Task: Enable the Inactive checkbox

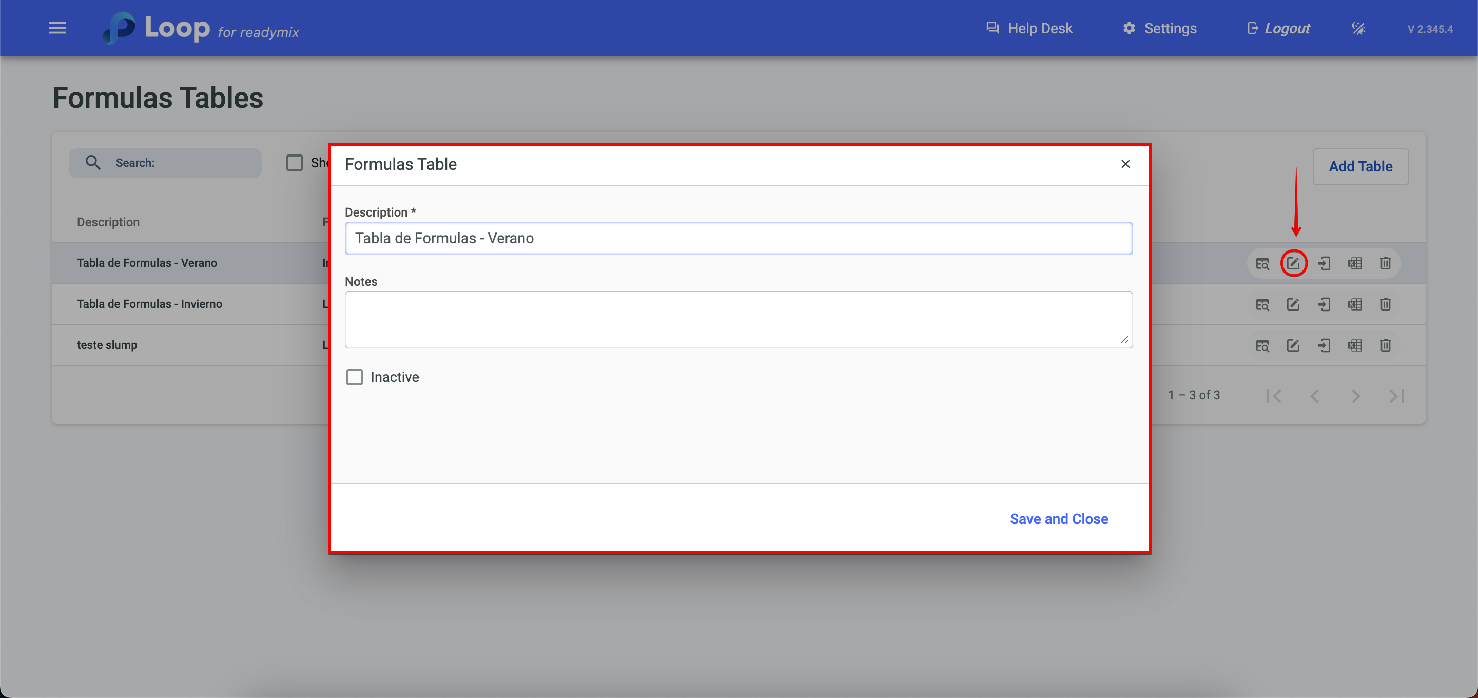Action: (x=355, y=377)
